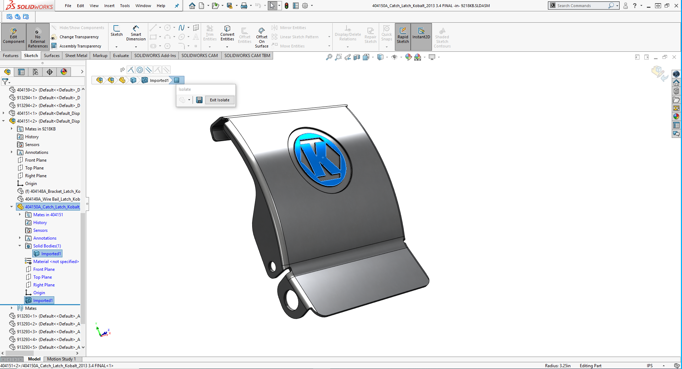The height and width of the screenshot is (369, 682).
Task: Open the Insert menu
Action: click(109, 6)
